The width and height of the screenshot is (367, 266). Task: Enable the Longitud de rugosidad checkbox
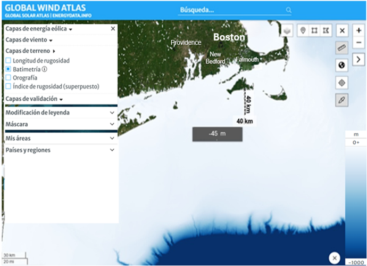pyautogui.click(x=8, y=61)
